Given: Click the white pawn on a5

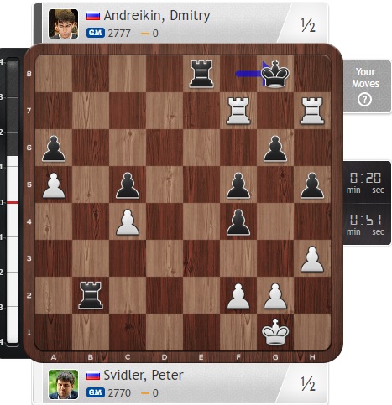Looking at the screenshot, I should click(x=54, y=185).
